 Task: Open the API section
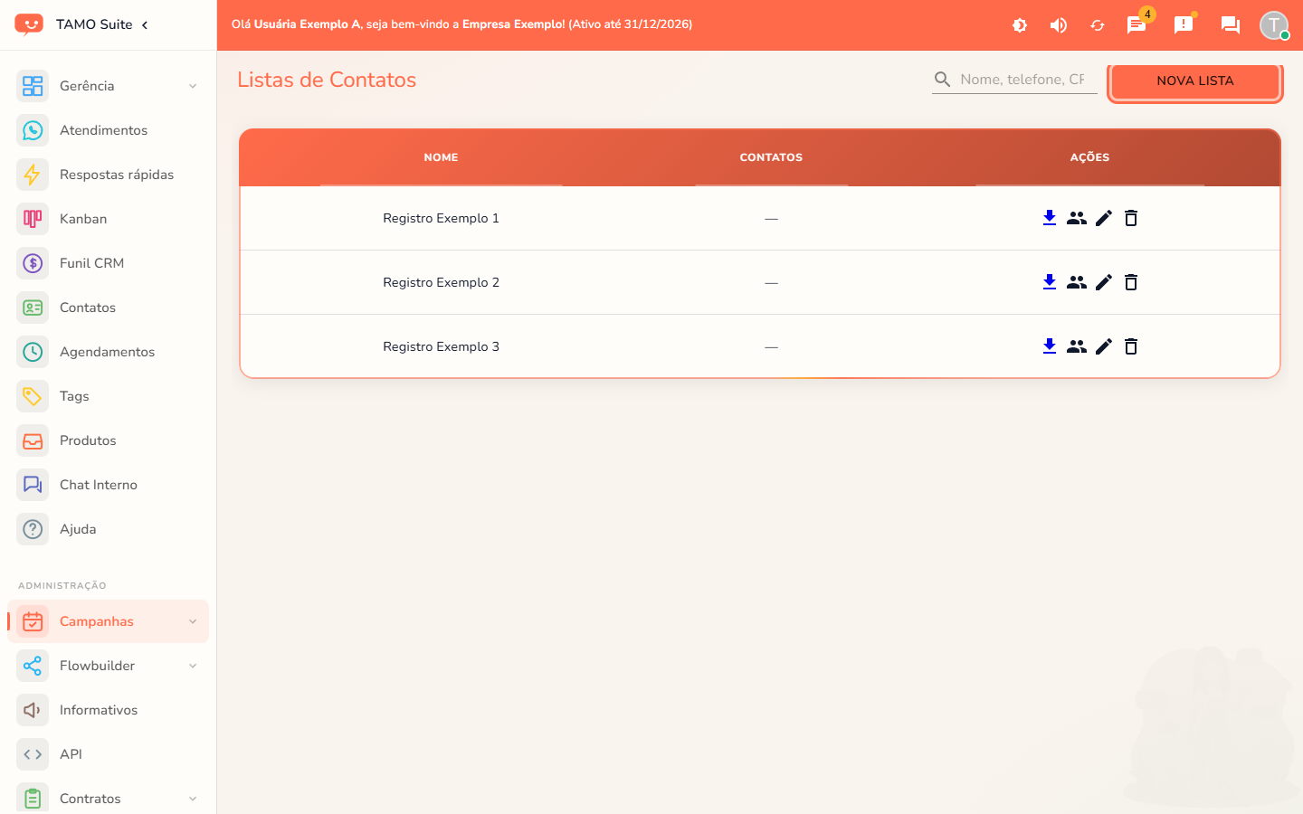tap(109, 754)
